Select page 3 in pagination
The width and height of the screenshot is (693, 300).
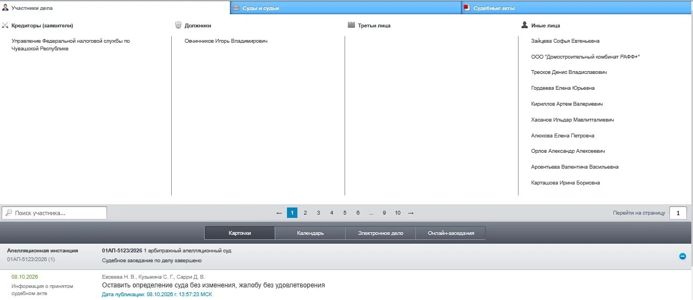tap(318, 213)
